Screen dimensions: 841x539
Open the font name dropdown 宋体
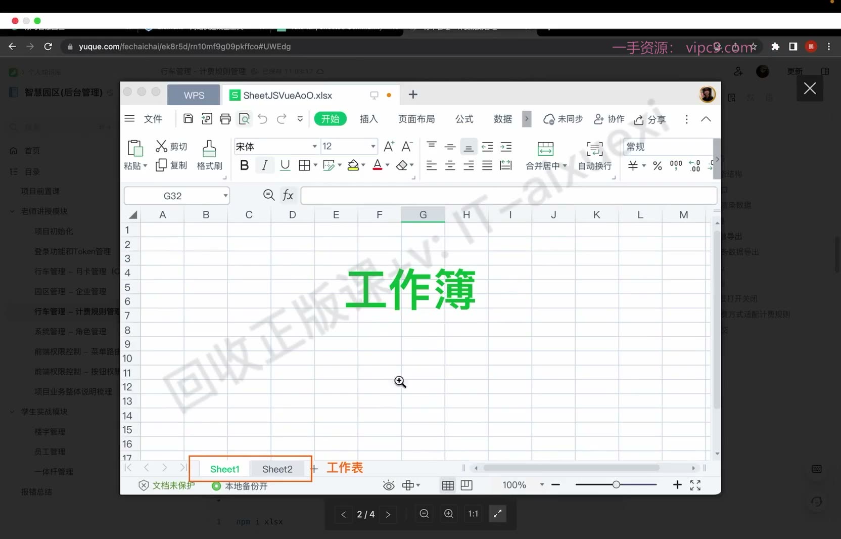(314, 147)
